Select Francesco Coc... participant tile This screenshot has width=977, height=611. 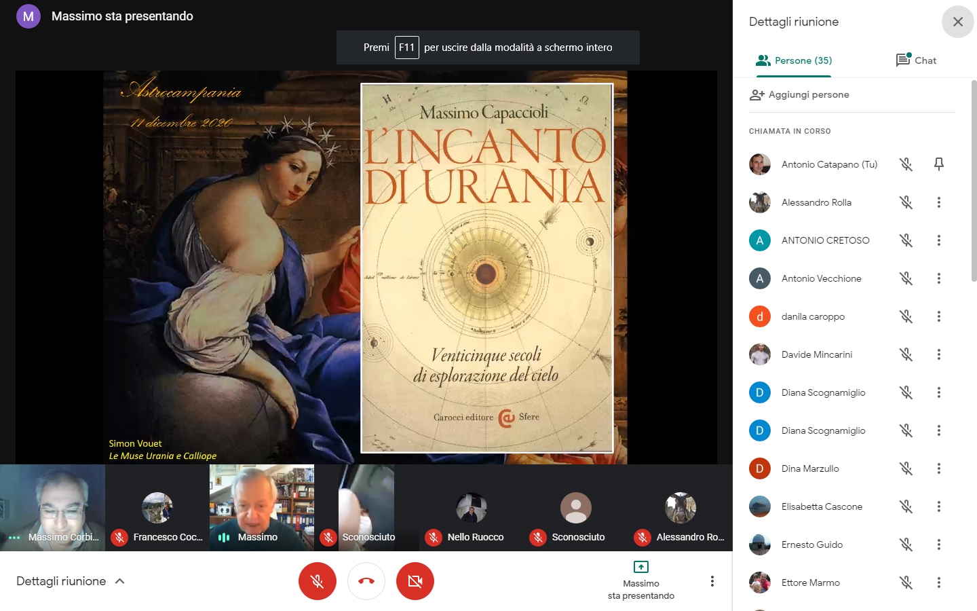tap(157, 508)
